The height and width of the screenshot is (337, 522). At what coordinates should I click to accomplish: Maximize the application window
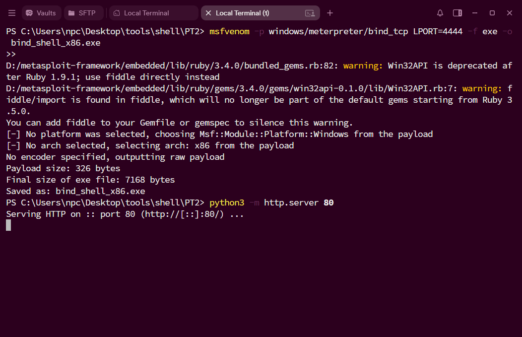point(492,13)
